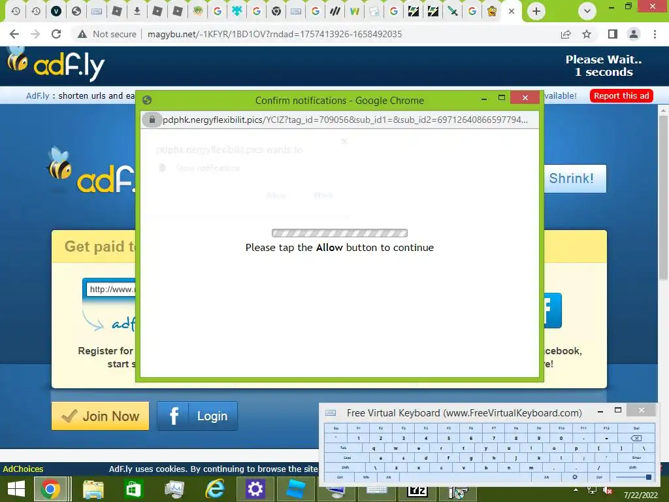Click the taskbar date 7/22/2022
The image size is (669, 502).
[x=641, y=495]
